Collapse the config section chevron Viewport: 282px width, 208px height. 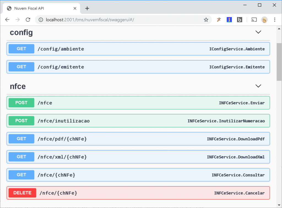[258, 32]
